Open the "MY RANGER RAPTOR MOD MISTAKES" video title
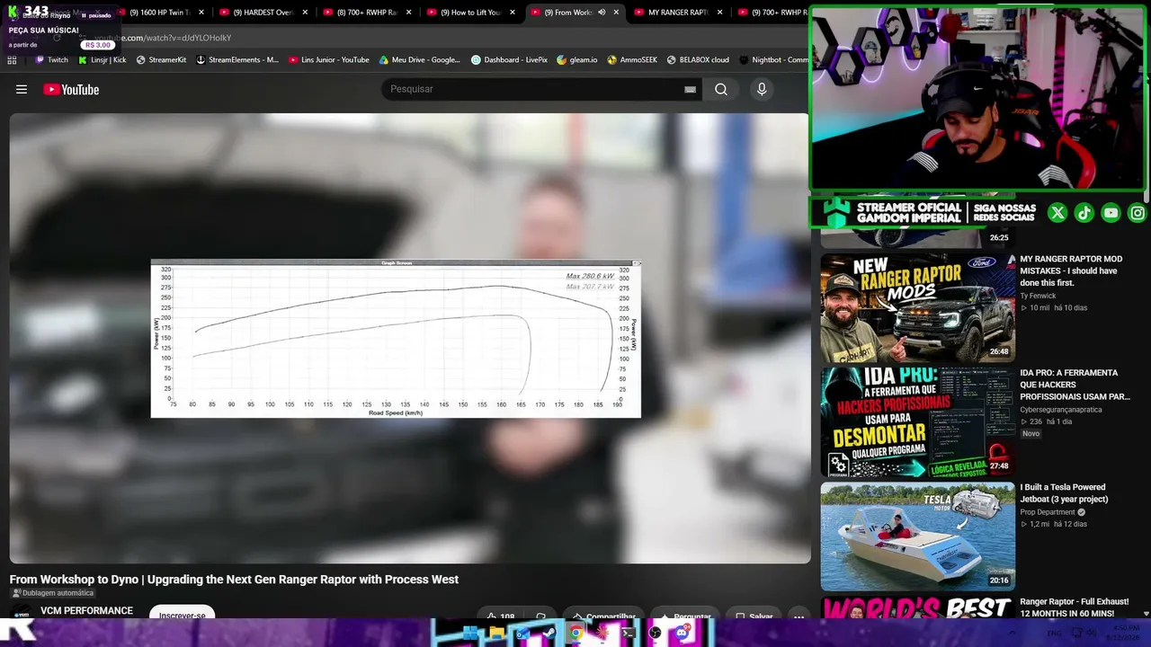 (1071, 270)
